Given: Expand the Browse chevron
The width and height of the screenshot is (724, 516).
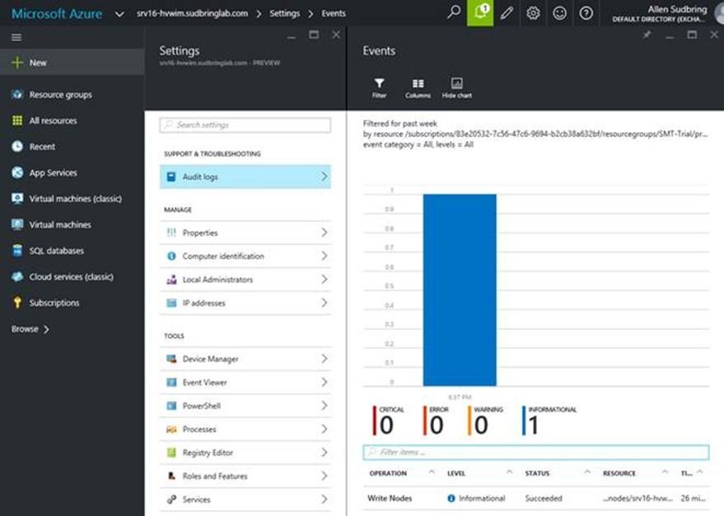Looking at the screenshot, I should (46, 330).
